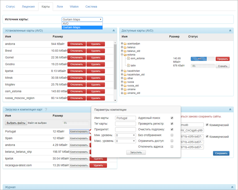Open the Мин. уровень dropdown
This screenshot has width=238, height=190.
click(125, 135)
